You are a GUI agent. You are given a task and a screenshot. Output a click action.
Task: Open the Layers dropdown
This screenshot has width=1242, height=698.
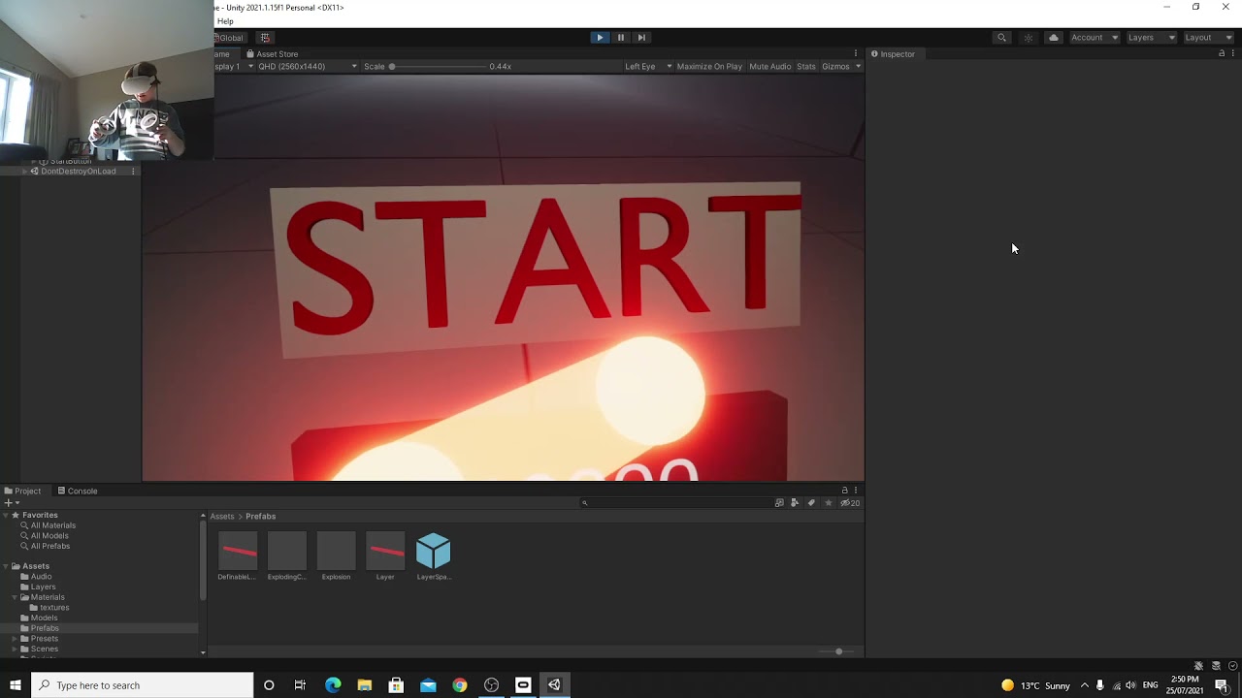pos(1152,38)
